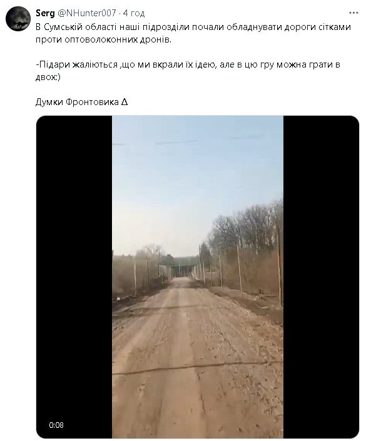The image size is (366, 441).
Task: Click the first paragraph about Сумській області
Action: point(193,33)
